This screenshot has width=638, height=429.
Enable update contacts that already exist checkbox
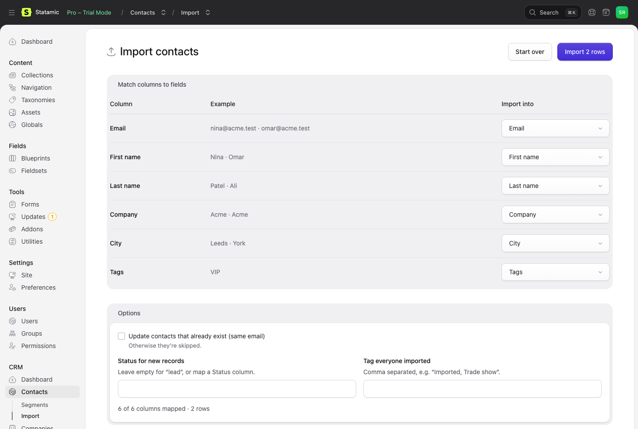pyautogui.click(x=121, y=336)
